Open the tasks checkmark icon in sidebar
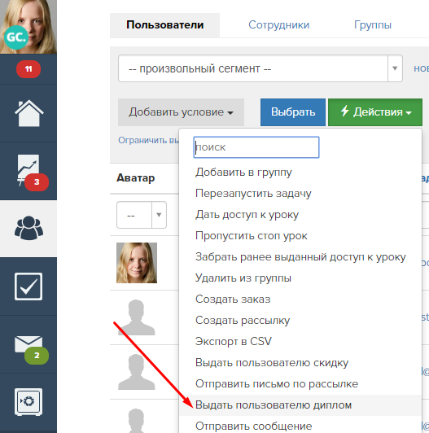This screenshot has width=429, height=433. [28, 286]
